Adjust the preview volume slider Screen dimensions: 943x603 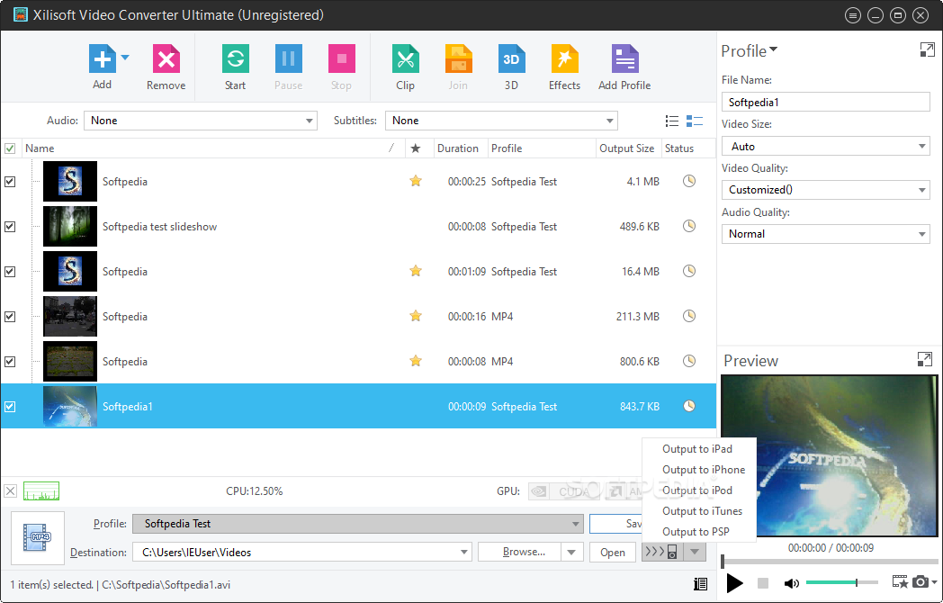click(841, 582)
